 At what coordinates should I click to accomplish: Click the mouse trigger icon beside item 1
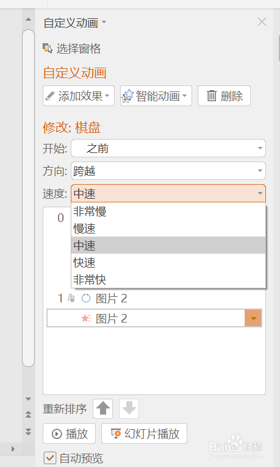point(71,298)
